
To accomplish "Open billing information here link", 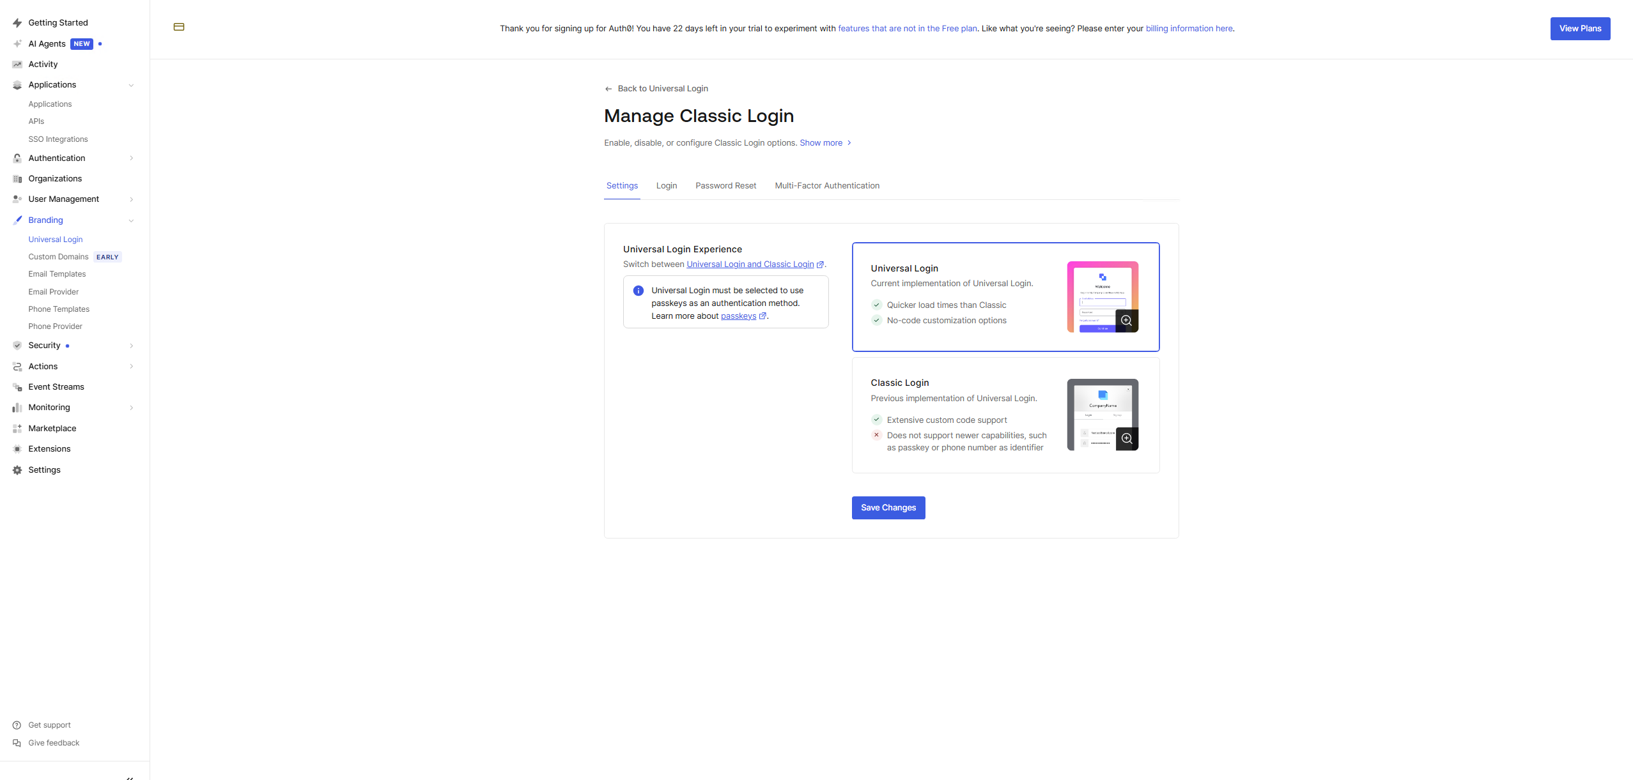I will pyautogui.click(x=1189, y=29).
